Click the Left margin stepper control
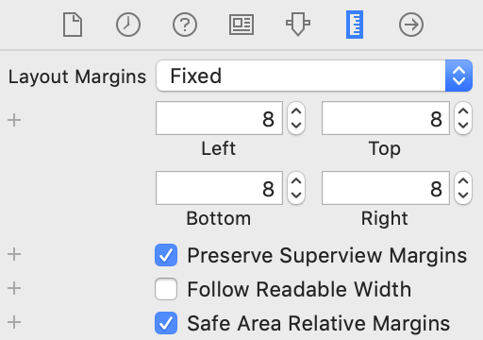 click(x=296, y=118)
